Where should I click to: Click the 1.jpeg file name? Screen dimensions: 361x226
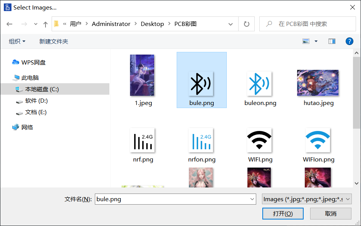tap(143, 103)
